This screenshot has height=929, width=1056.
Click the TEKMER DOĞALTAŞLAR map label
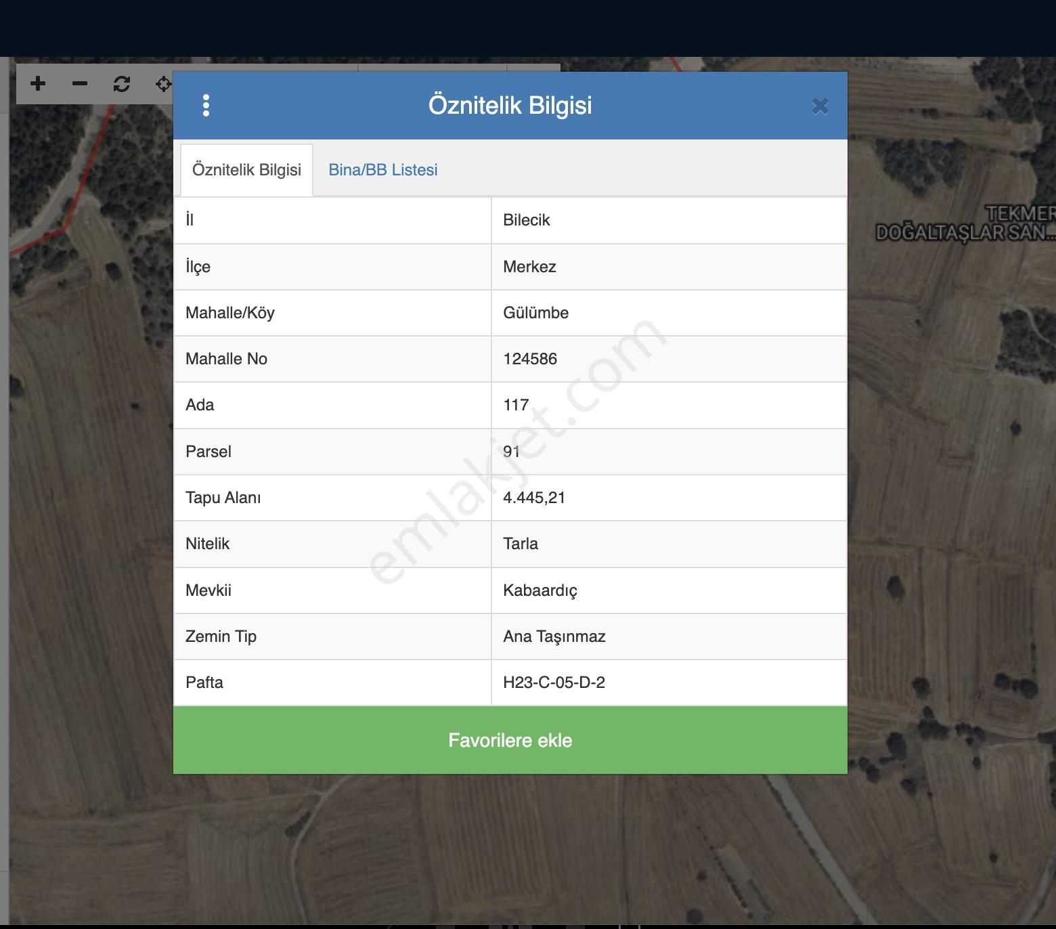pyautogui.click(x=965, y=223)
